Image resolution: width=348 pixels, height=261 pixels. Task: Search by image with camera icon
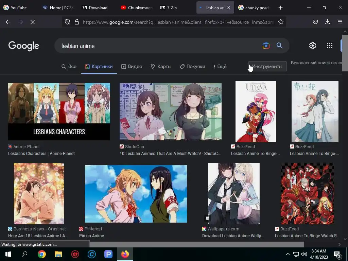[266, 46]
